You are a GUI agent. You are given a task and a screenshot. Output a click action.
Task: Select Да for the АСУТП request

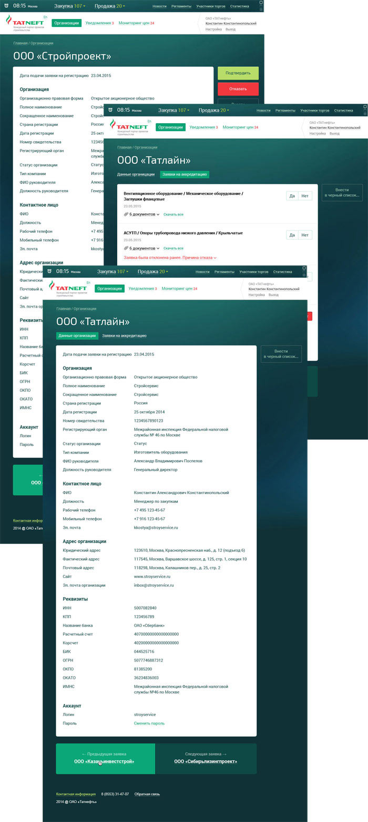[x=292, y=235]
